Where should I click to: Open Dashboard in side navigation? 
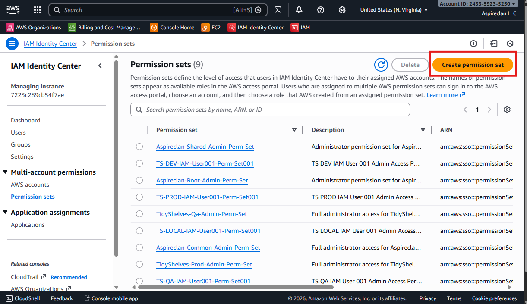[25, 120]
